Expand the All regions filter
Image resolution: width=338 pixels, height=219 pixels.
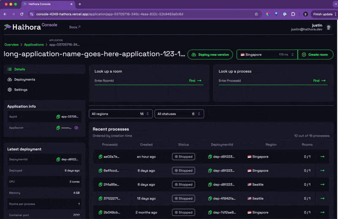click(121, 114)
